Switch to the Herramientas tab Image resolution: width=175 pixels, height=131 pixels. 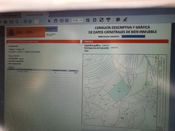click(x=10, y=15)
